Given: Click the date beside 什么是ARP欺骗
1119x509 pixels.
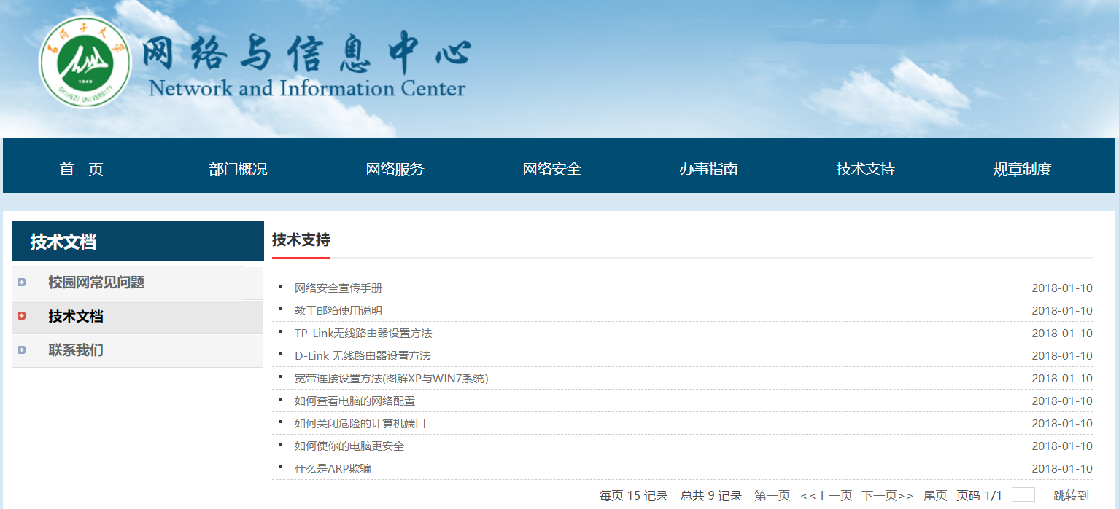Looking at the screenshot, I should 1062,468.
